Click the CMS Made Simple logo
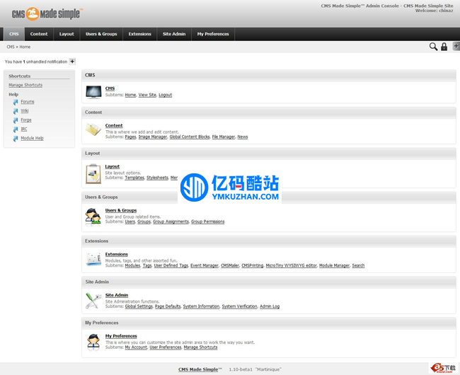 click(47, 13)
